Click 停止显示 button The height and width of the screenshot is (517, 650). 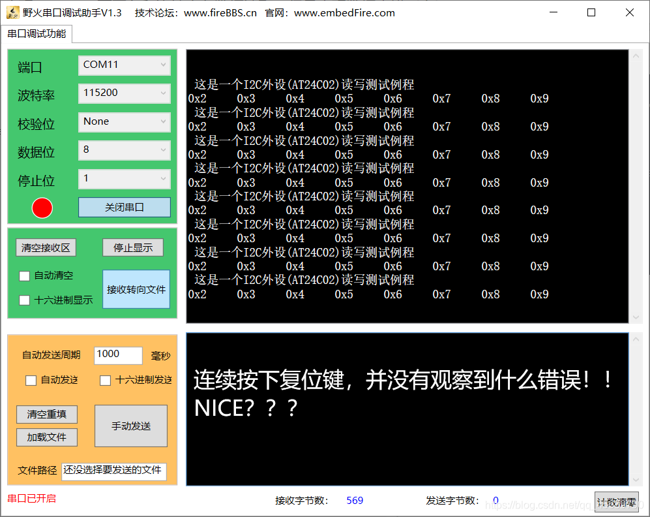click(x=133, y=247)
